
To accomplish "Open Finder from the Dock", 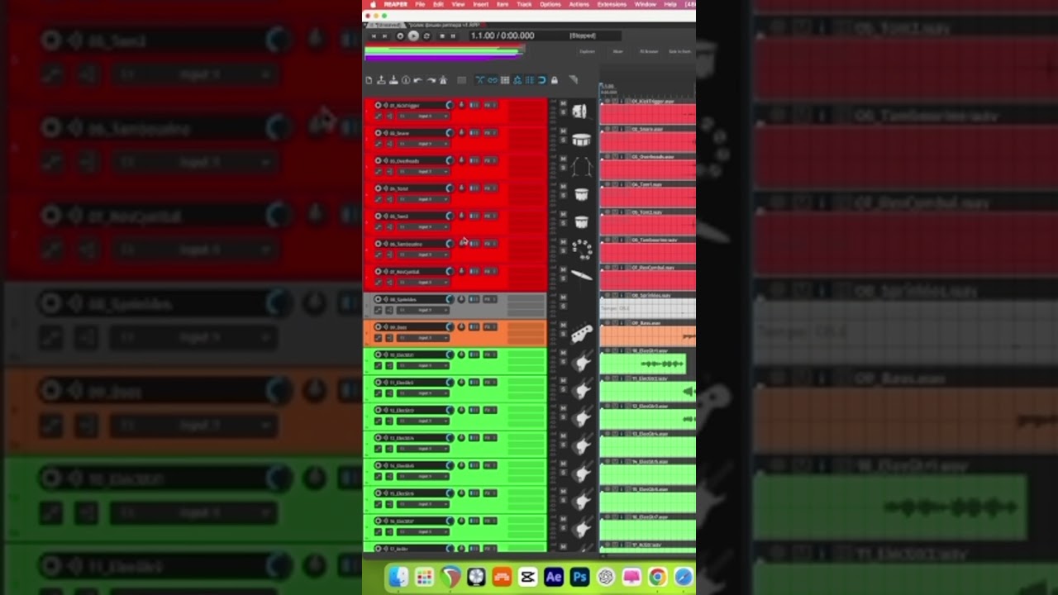I will click(398, 577).
